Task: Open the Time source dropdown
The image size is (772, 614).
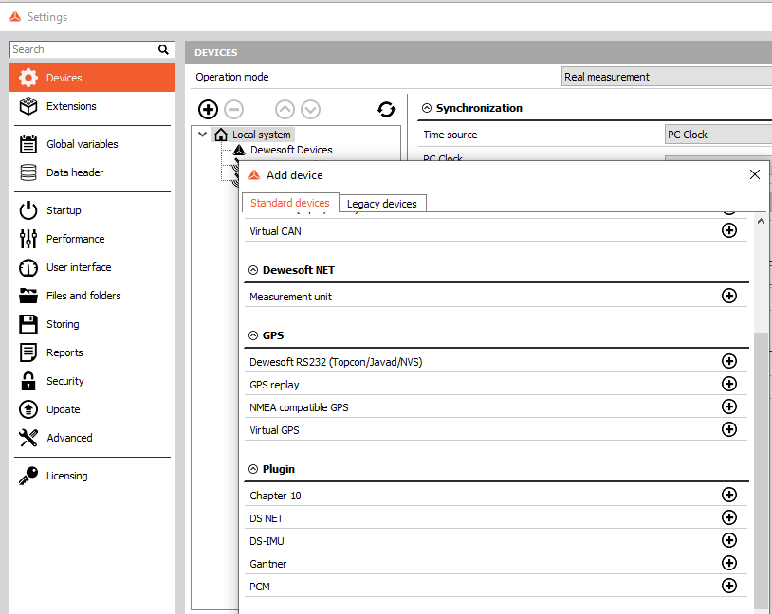Action: [718, 135]
